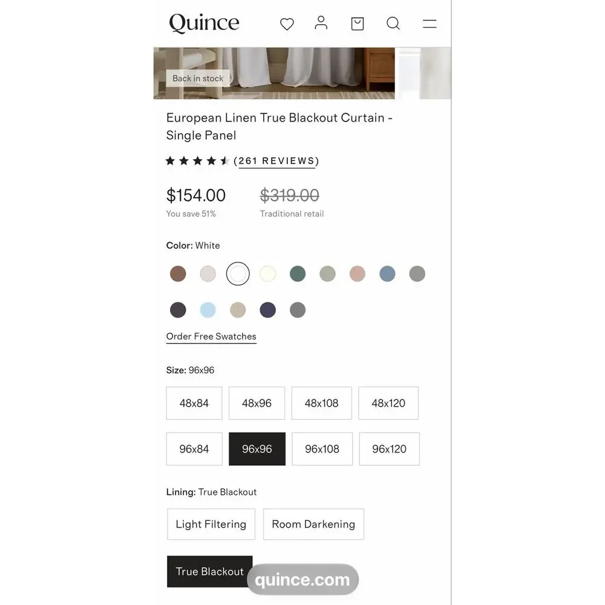
Task: Open the wishlist heart icon
Action: [x=287, y=24]
